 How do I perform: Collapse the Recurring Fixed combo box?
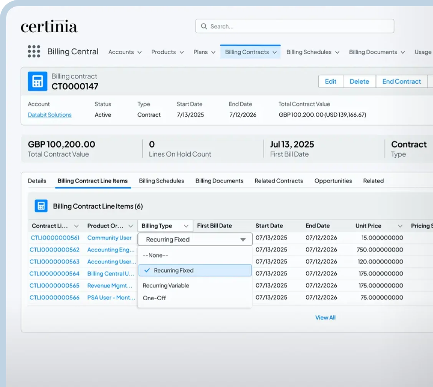243,240
